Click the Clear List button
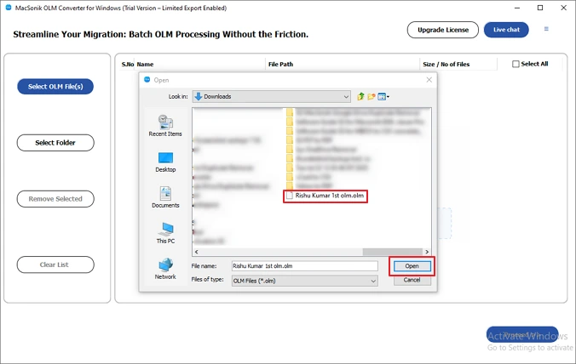576x364 pixels. [55, 264]
